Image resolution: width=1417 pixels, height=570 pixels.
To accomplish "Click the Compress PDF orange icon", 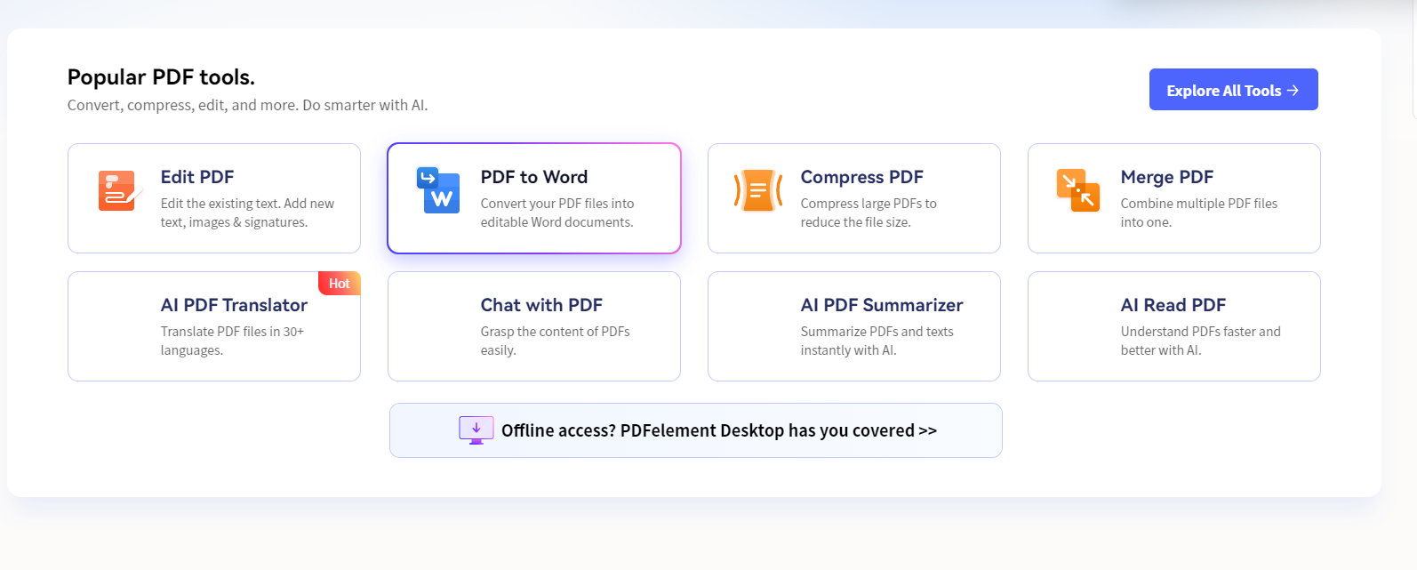I will 758,190.
